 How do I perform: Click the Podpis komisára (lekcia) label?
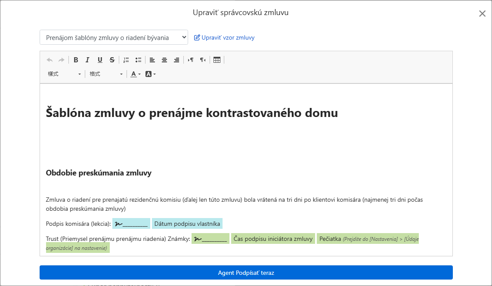click(x=78, y=224)
